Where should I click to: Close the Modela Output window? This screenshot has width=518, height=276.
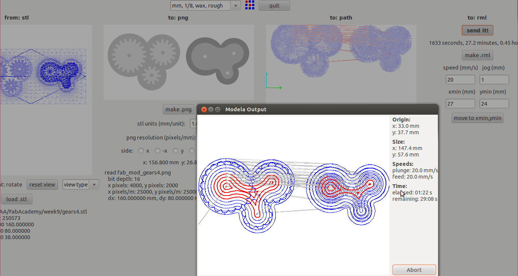[204, 109]
